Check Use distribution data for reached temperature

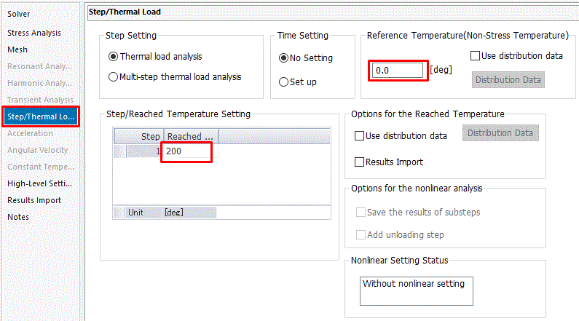(x=359, y=136)
